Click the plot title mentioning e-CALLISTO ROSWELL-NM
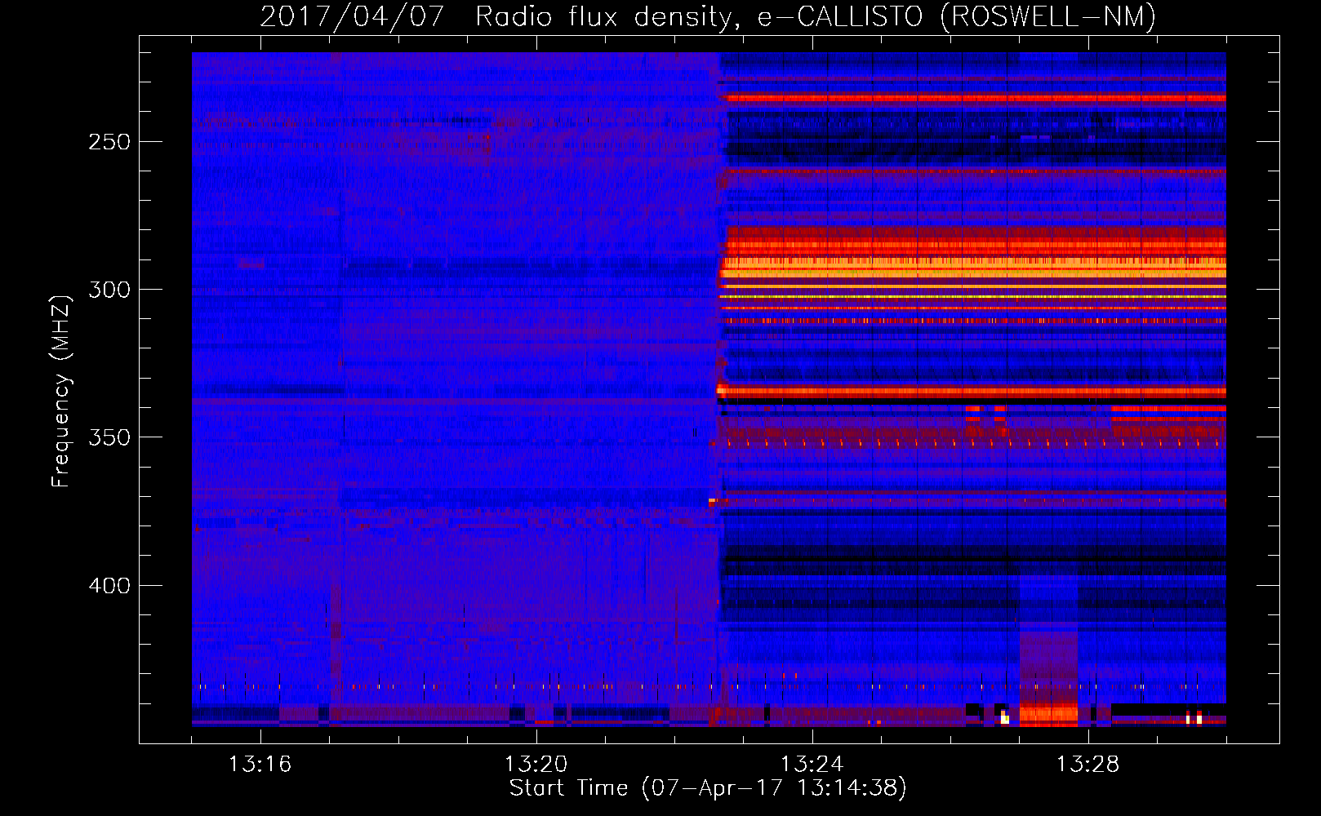 coord(708,16)
